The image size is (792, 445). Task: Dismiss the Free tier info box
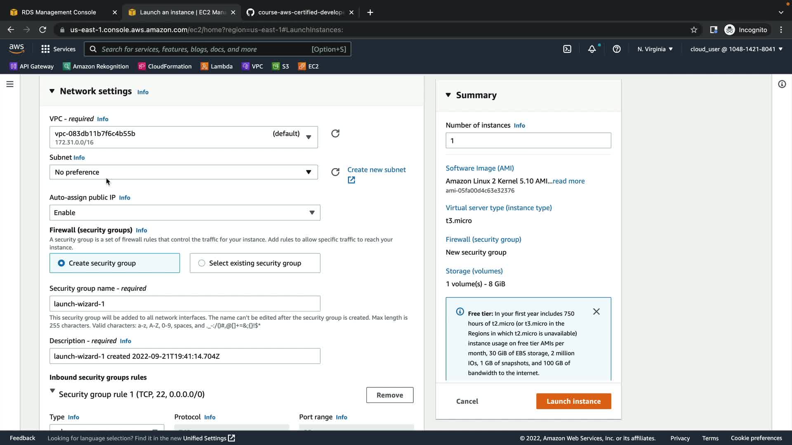[596, 311]
